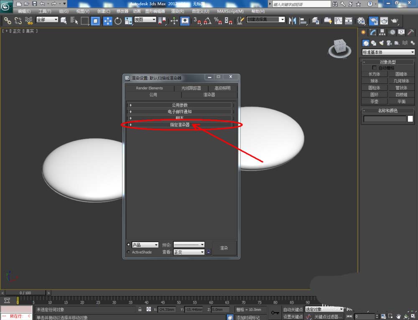This screenshot has width=418, height=320.
Task: Switch to the Render Elements tab
Action: click(149, 88)
